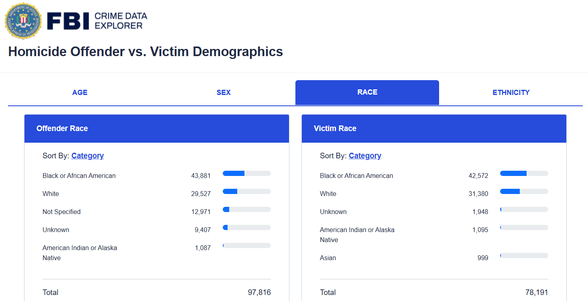The width and height of the screenshot is (588, 301).
Task: Click the Victim Race panel header
Action: tap(434, 129)
